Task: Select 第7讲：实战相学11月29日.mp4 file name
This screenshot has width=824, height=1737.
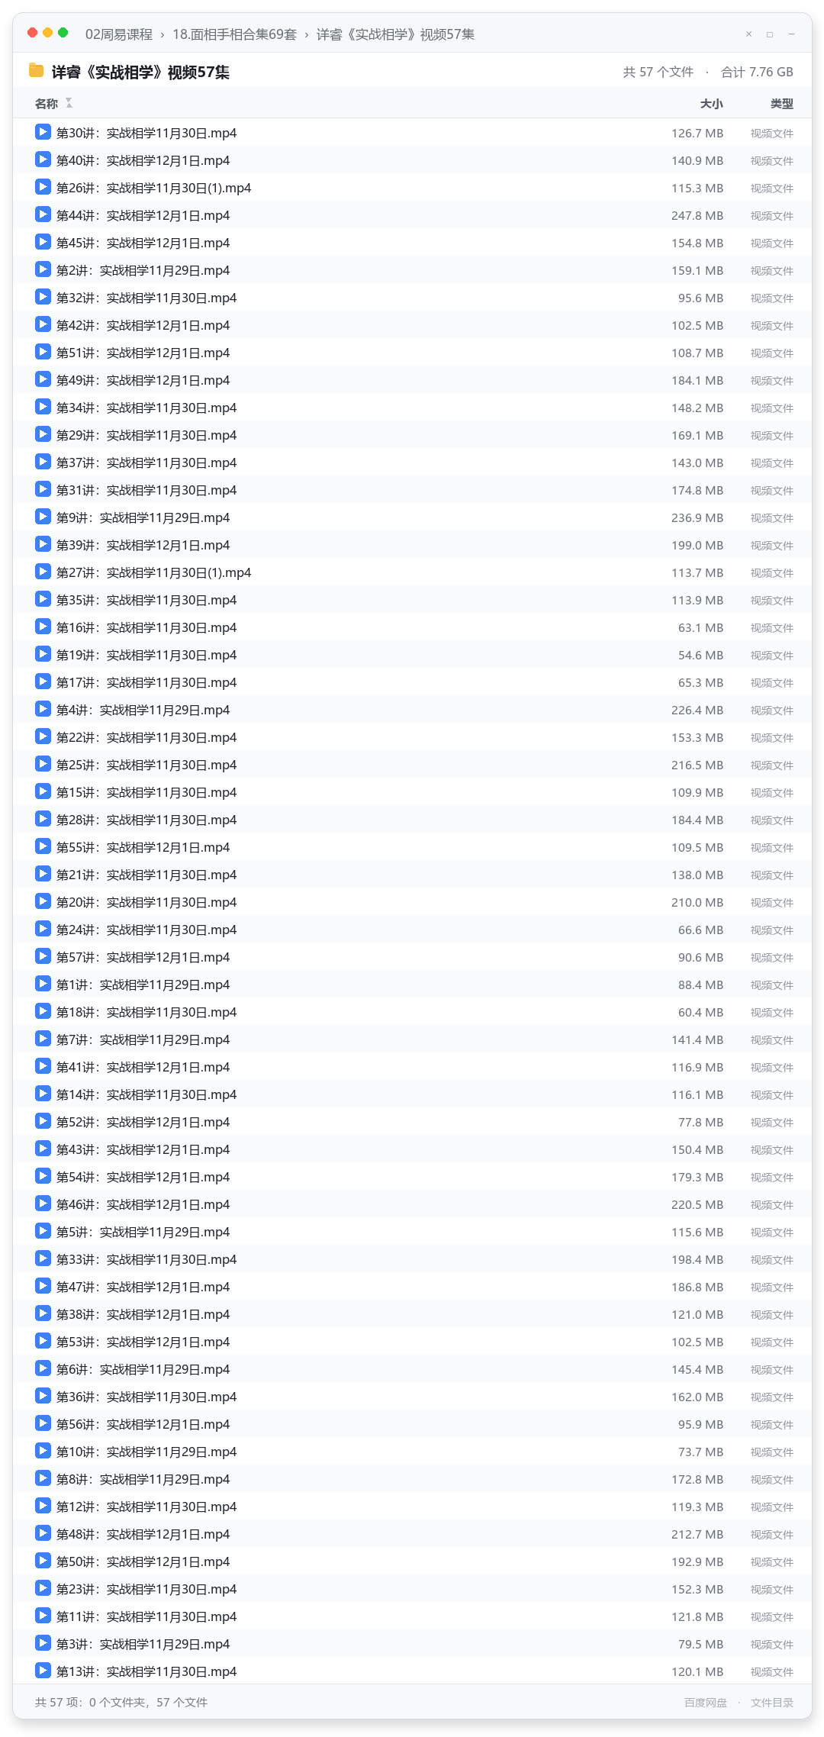Action: (x=143, y=1039)
